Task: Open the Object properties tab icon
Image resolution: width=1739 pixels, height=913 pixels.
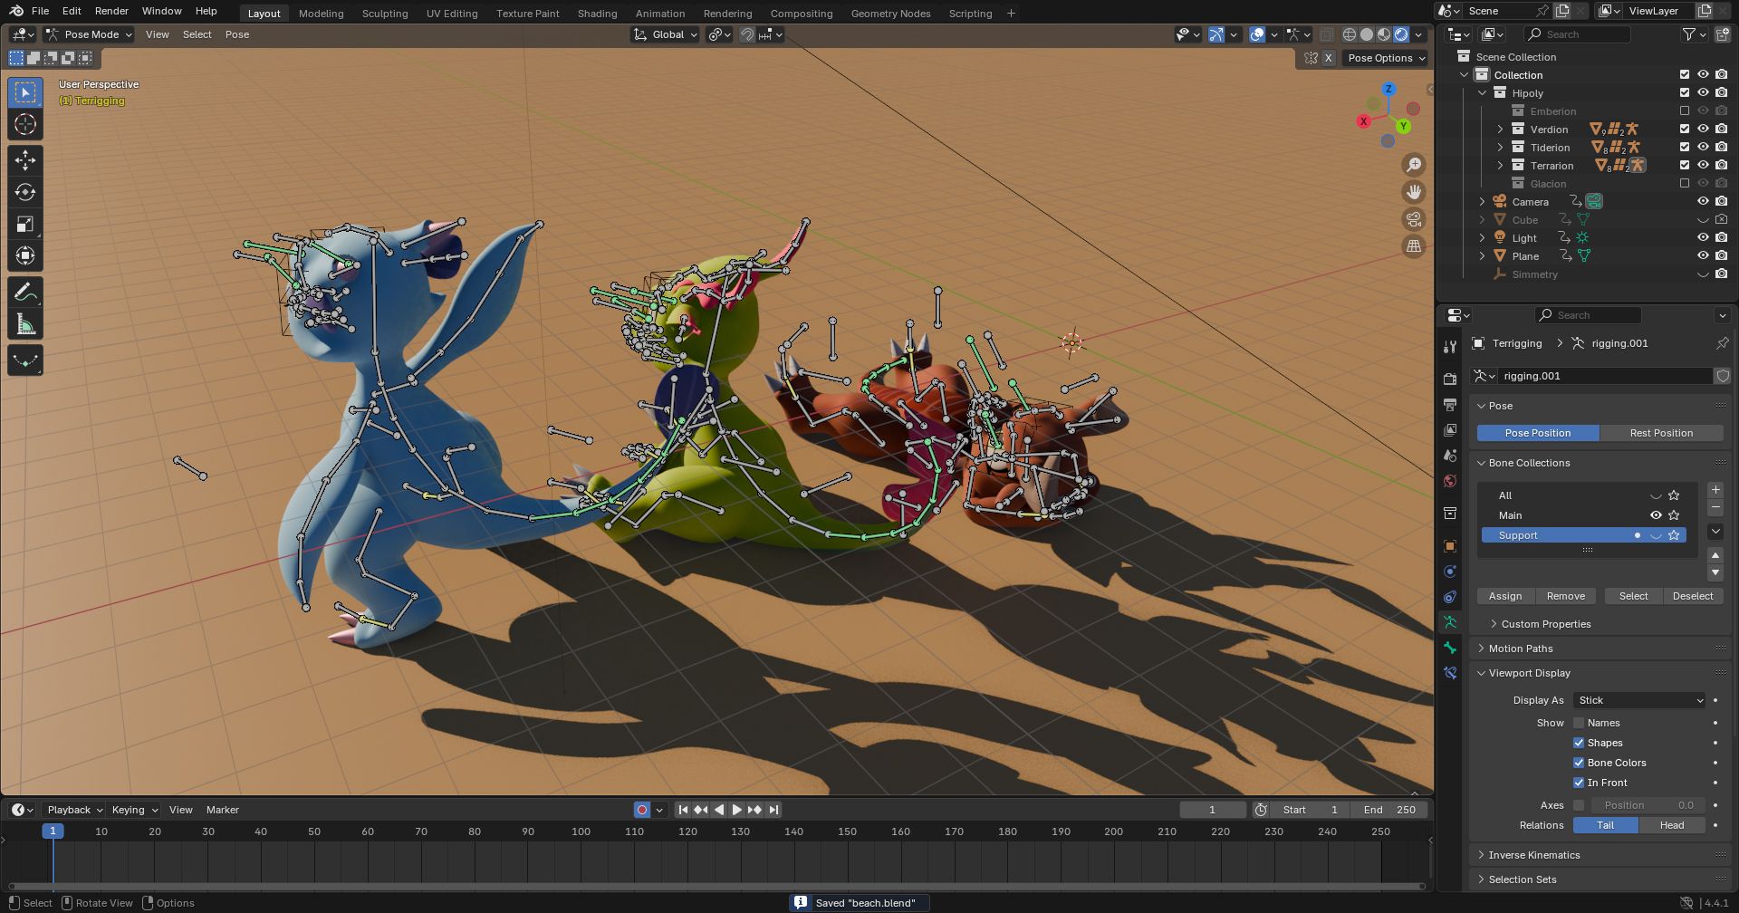Action: click(x=1450, y=546)
